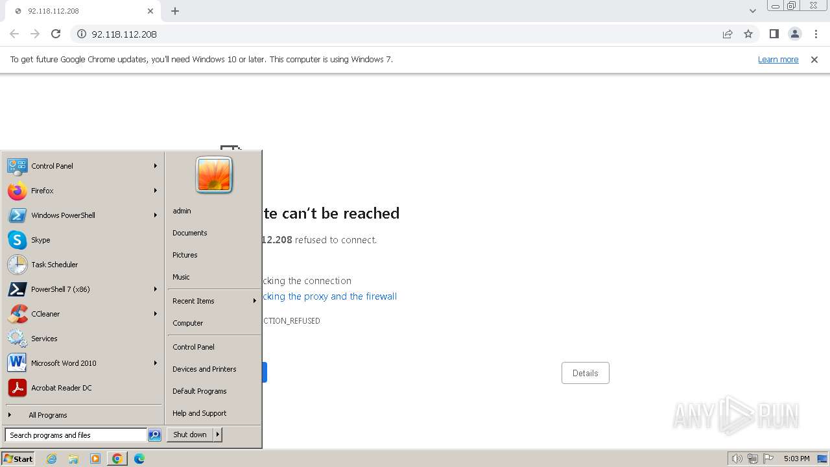Click the volume speaker tray icon
The image size is (830, 467).
(x=737, y=459)
